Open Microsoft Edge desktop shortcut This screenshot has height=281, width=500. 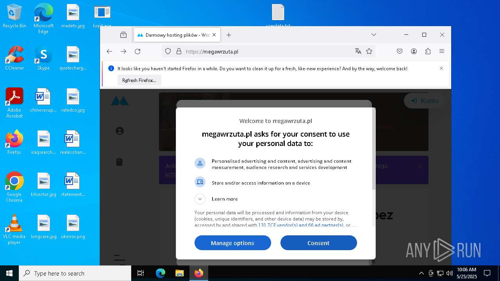tap(43, 18)
